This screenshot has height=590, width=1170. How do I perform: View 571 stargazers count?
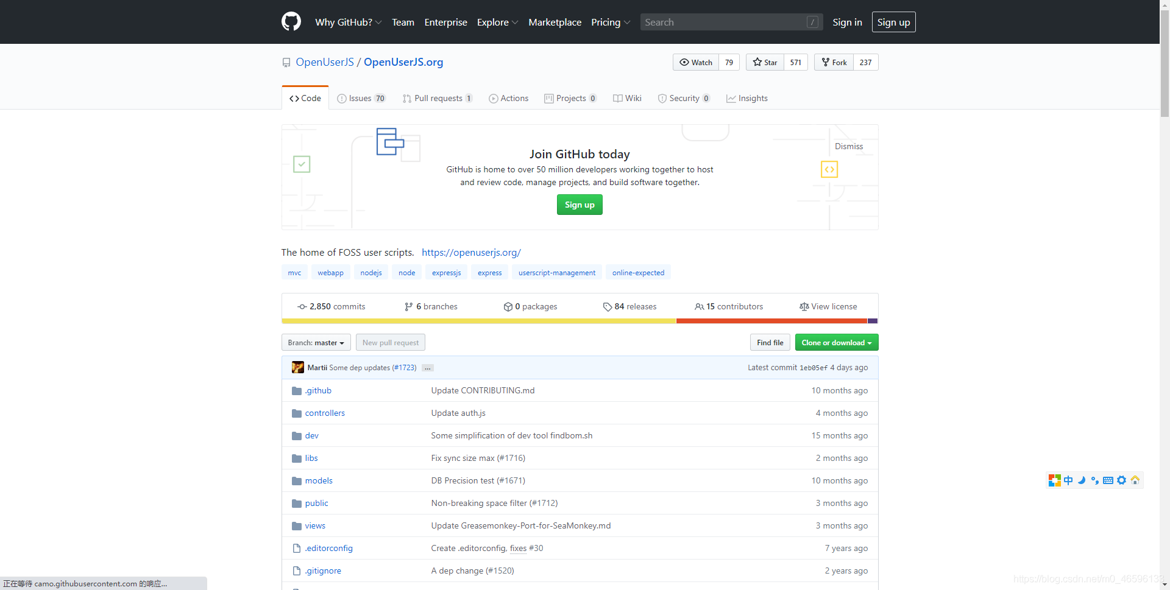tap(796, 62)
